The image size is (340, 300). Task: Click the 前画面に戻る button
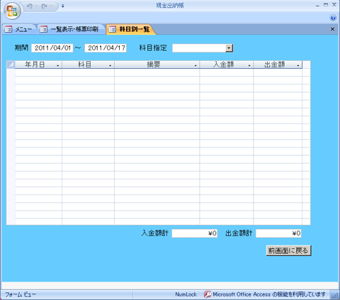click(x=288, y=250)
